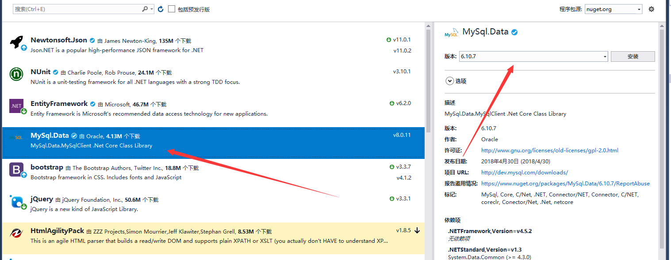
Task: Click MySql.Data heading in detail pane
Action: click(x=486, y=32)
